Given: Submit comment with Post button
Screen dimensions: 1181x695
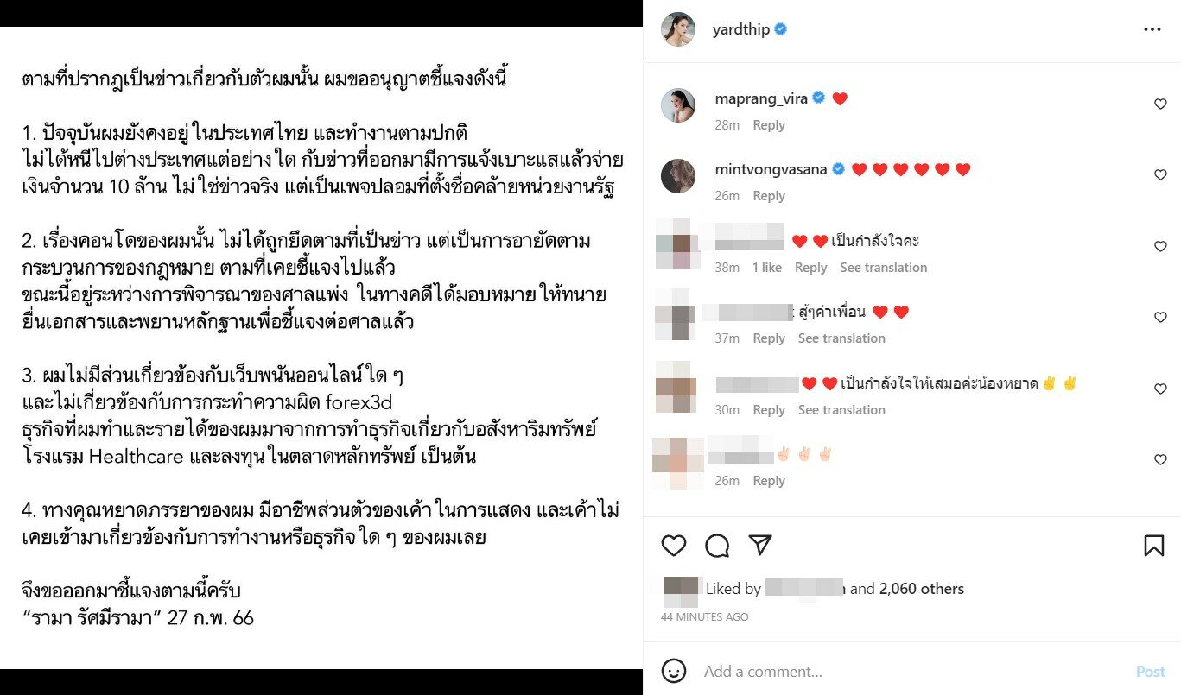Looking at the screenshot, I should pos(1151,671).
